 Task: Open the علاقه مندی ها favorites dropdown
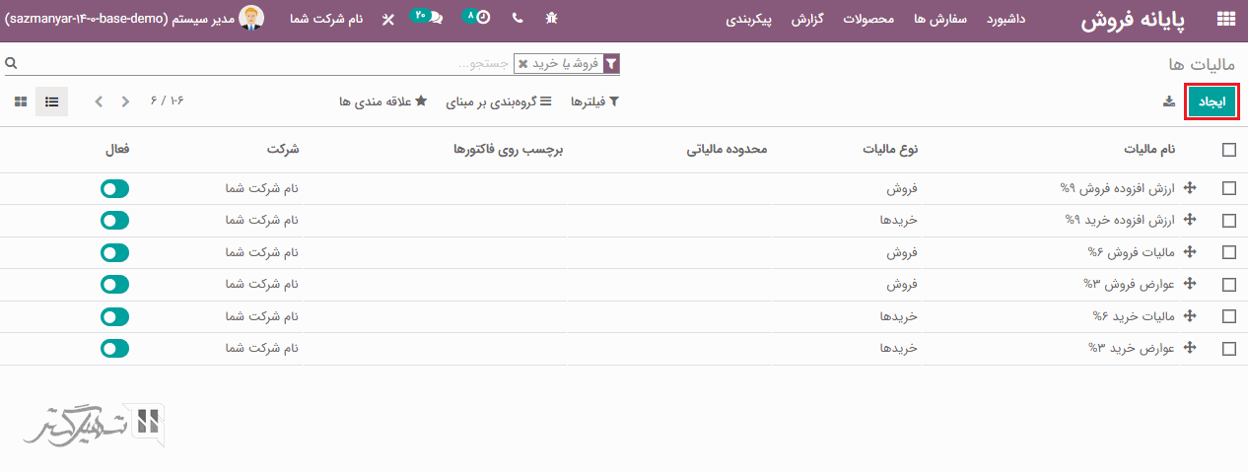click(382, 101)
